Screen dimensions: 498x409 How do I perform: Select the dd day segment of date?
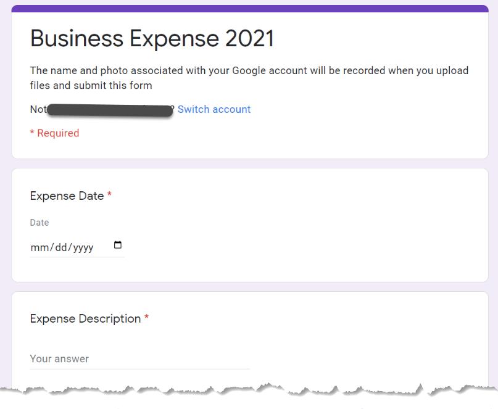pyautogui.click(x=60, y=247)
